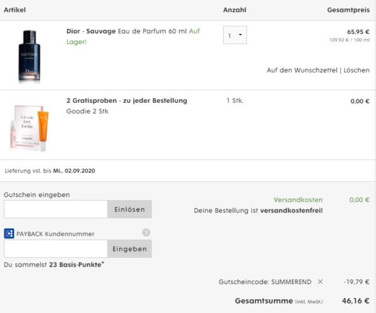The image size is (376, 313).
Task: Add the item via Auf den Wunschzettel
Action: pos(302,70)
